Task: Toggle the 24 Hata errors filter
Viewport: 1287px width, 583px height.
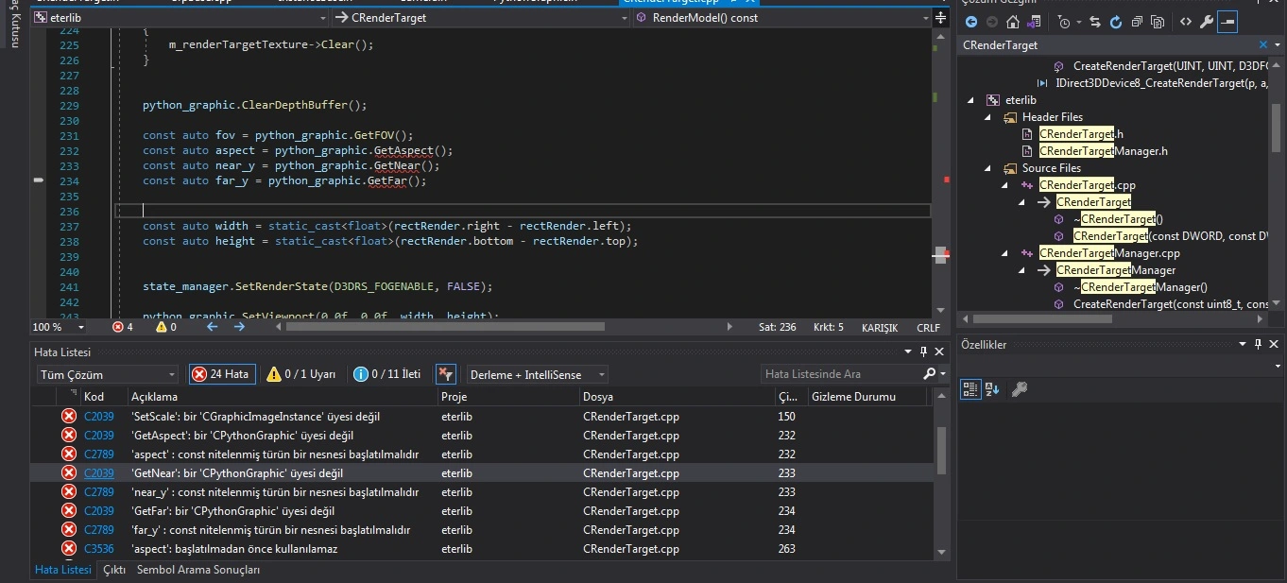Action: (x=222, y=374)
